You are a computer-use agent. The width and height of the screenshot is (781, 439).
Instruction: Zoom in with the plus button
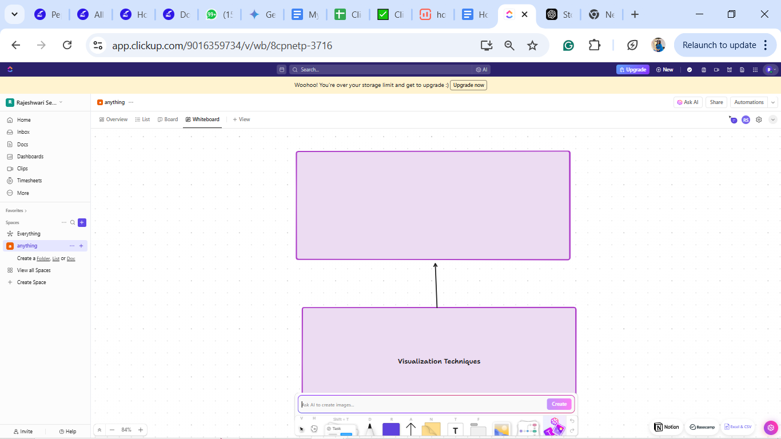coord(141,430)
